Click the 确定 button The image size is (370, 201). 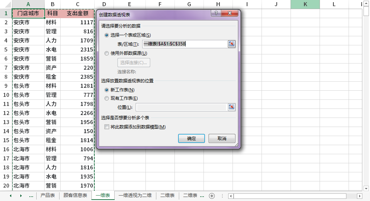[x=192, y=139]
